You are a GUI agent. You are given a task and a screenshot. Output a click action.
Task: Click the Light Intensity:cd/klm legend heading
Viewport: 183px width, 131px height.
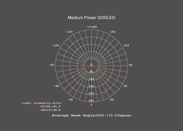[41, 103]
